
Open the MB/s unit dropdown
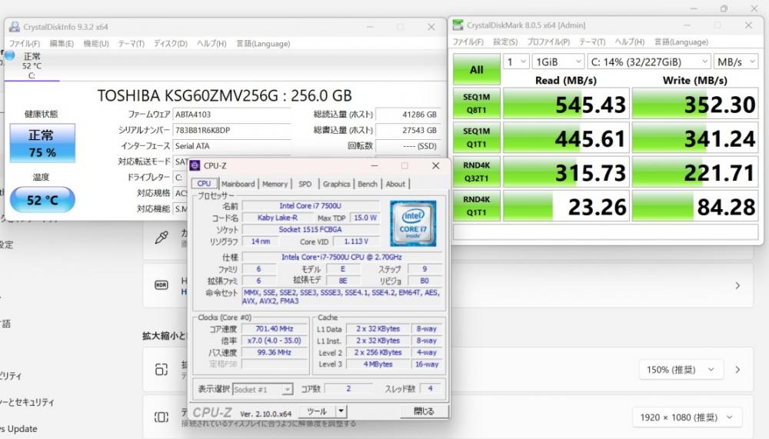(x=736, y=62)
